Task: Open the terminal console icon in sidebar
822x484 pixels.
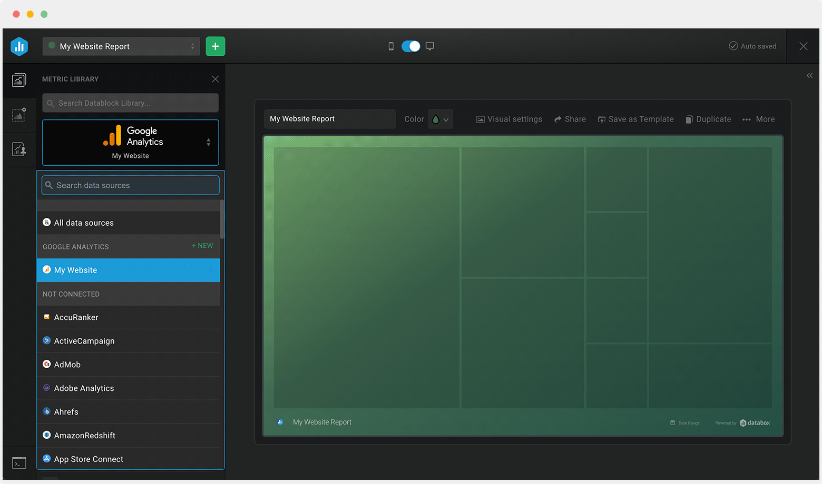Action: [19, 463]
